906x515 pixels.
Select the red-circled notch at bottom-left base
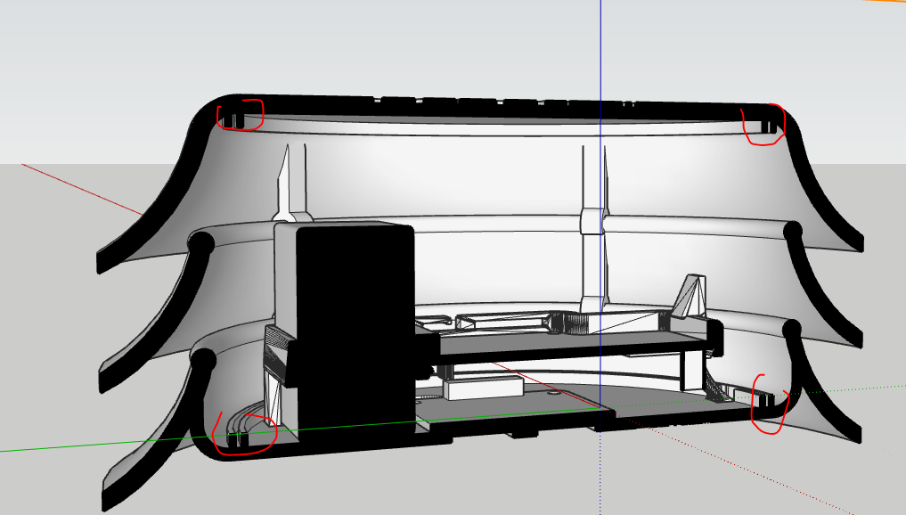[242, 435]
